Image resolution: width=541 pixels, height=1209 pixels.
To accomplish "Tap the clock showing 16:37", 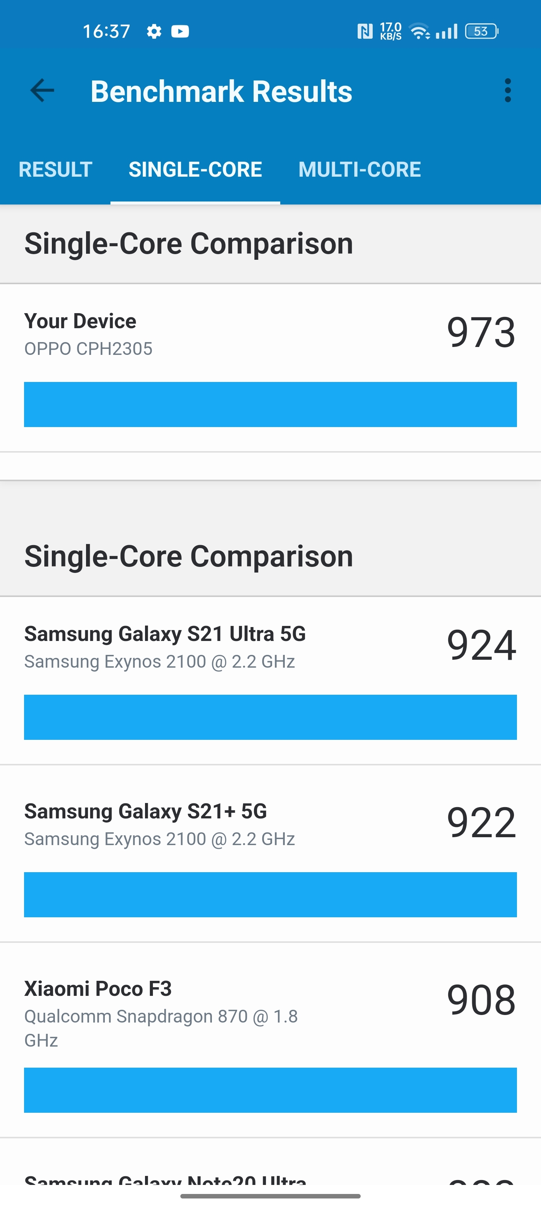I will [x=107, y=31].
